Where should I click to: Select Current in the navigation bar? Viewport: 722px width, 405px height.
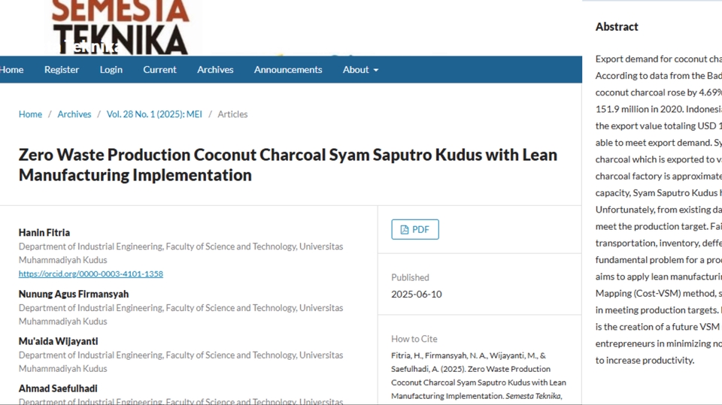(x=159, y=70)
